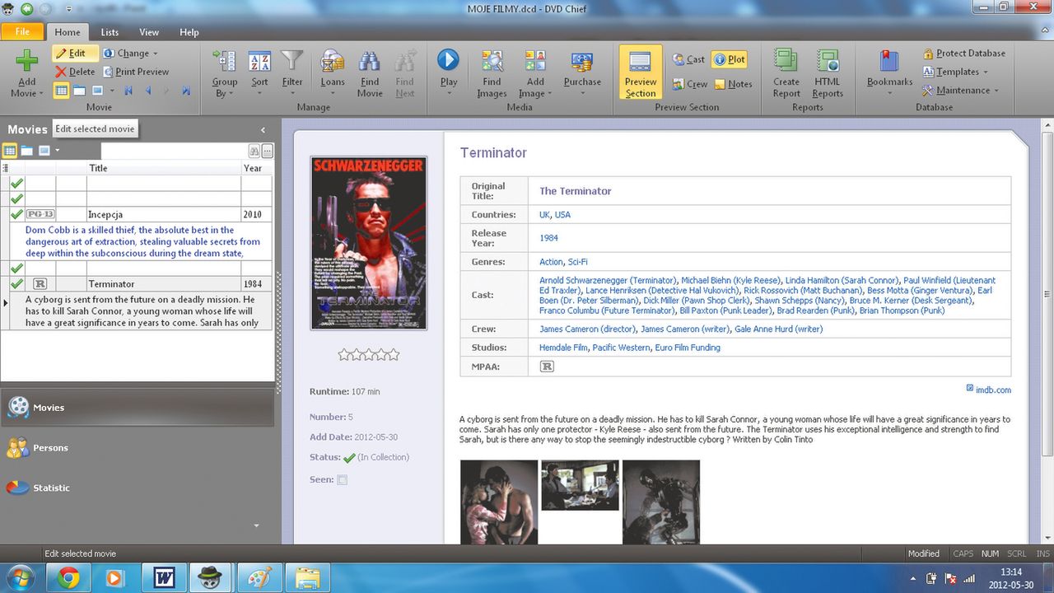Click the ellipsis button beside movie search
1054x593 pixels.
[268, 151]
